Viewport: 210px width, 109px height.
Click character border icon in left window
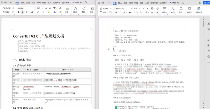(60, 12)
